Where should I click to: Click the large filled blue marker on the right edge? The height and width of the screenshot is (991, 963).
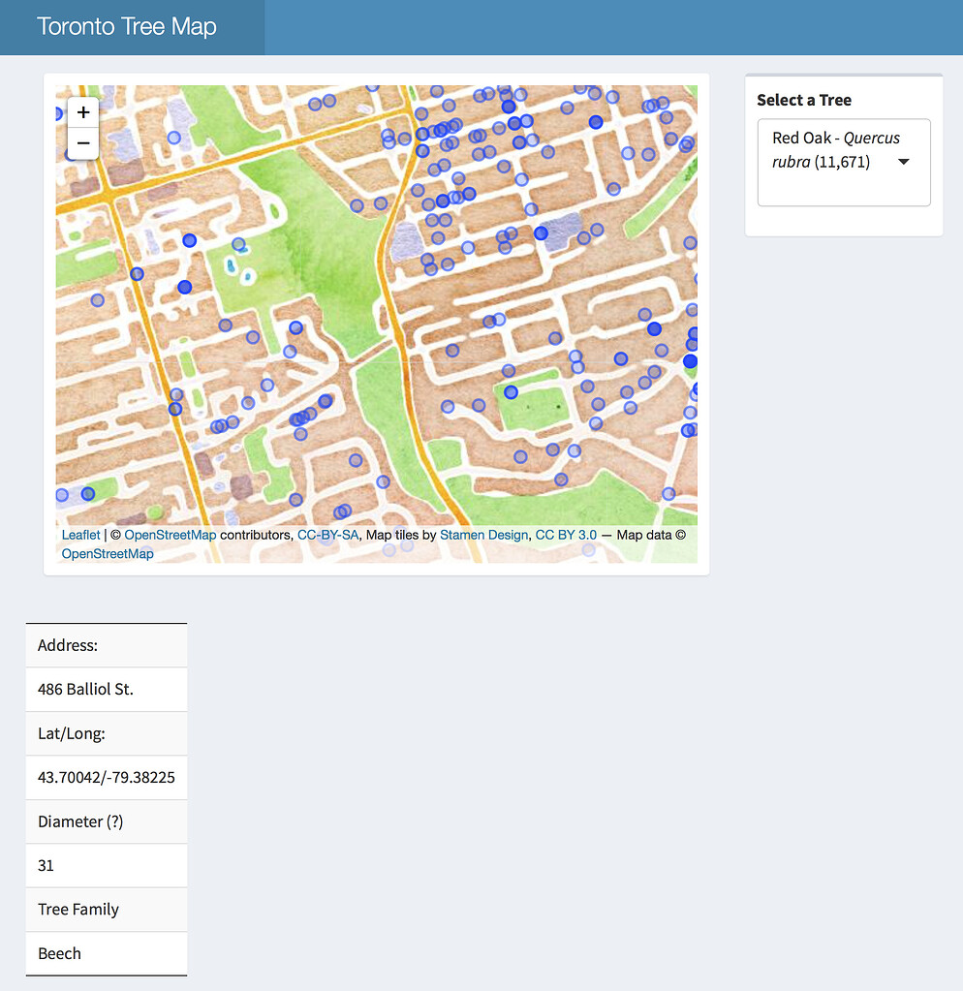(690, 361)
